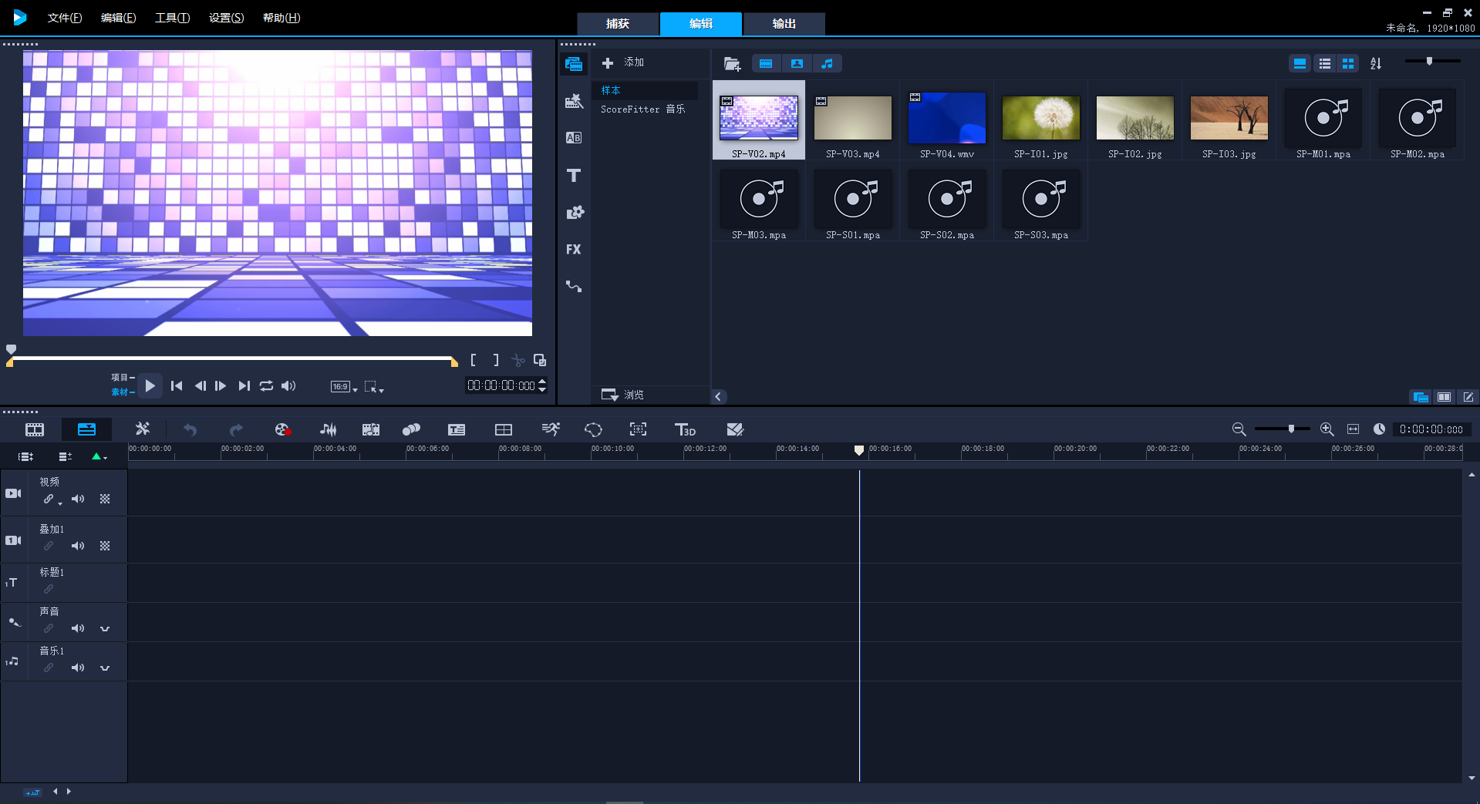The image size is (1480, 804).
Task: Open the green triangle track height dropdown
Action: (99, 456)
